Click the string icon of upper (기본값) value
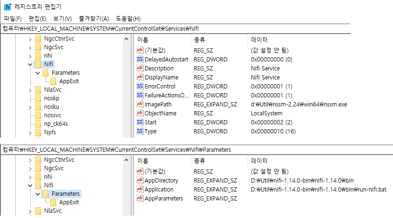393x218 pixels. 139,50
